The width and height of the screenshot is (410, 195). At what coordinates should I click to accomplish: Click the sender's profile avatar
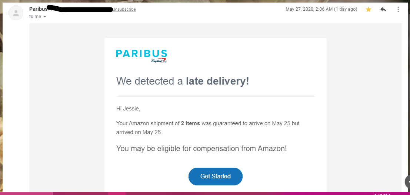tap(16, 13)
